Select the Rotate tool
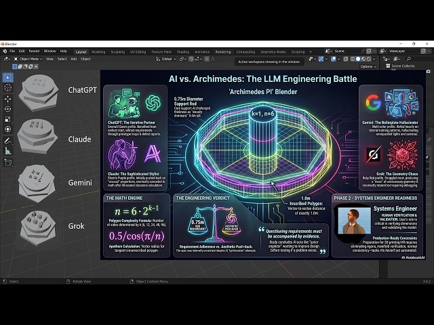 [7, 109]
